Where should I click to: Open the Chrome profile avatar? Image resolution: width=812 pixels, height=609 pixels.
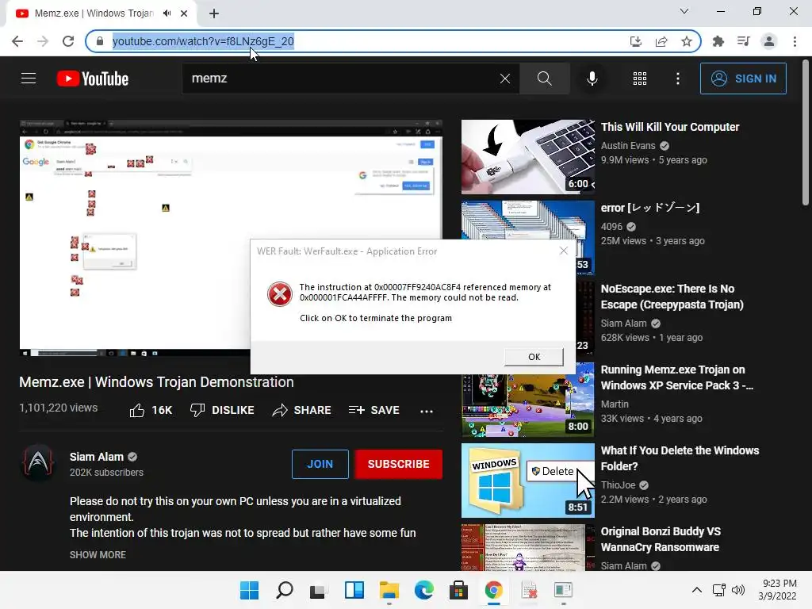point(769,41)
